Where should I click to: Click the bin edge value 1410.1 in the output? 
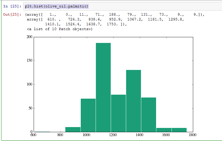coord(53,24)
